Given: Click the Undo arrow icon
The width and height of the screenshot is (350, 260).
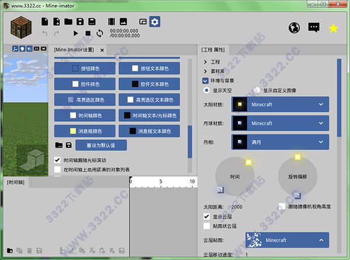Looking at the screenshot, I should 45,33.
